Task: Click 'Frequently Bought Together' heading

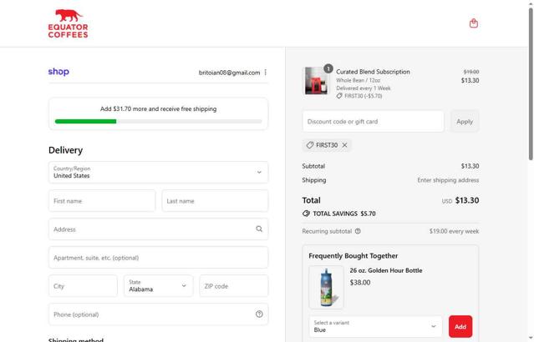Action: (x=353, y=255)
